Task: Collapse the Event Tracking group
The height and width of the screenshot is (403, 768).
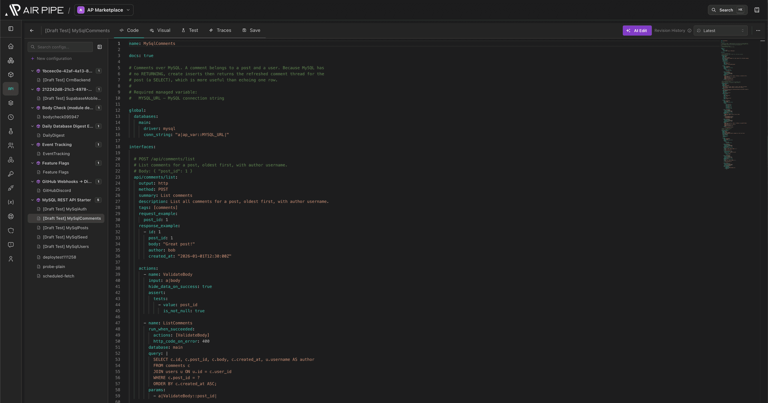Action: [32, 145]
